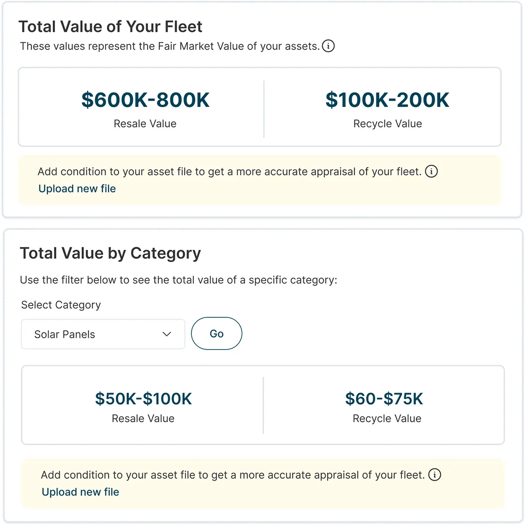Select the $60-$75K category recycle figure

coord(384,399)
